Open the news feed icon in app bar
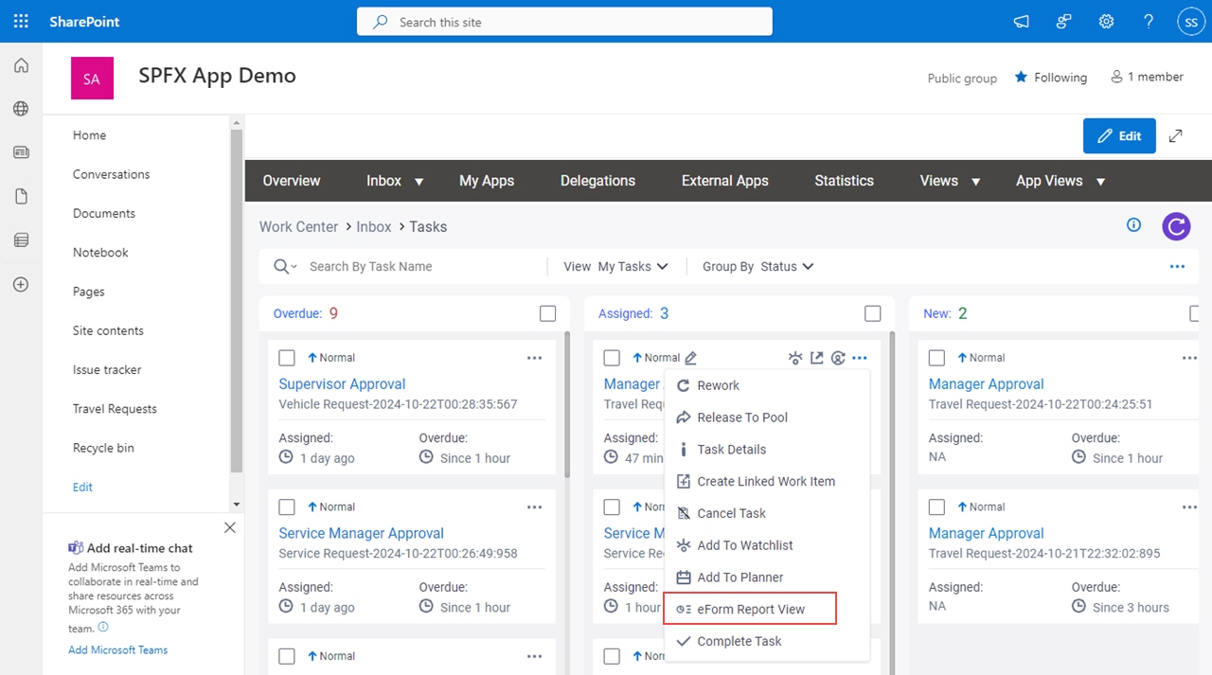 click(x=21, y=152)
